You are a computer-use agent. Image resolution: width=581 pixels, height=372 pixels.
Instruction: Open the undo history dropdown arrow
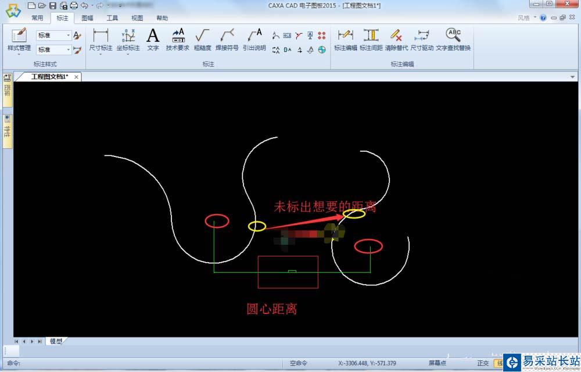pyautogui.click(x=92, y=6)
